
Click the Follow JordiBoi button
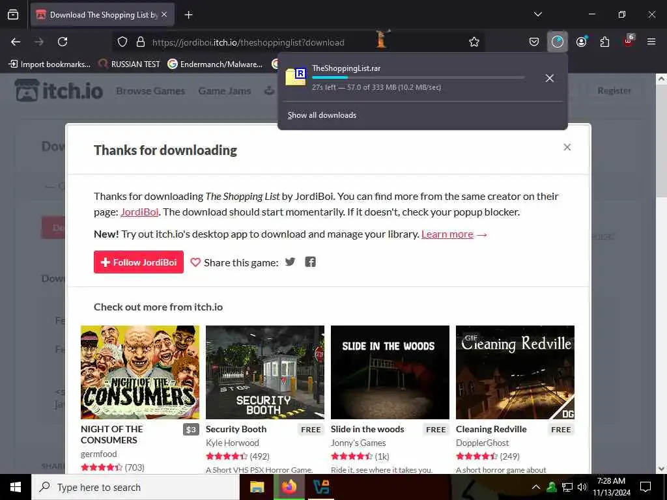pyautogui.click(x=139, y=262)
